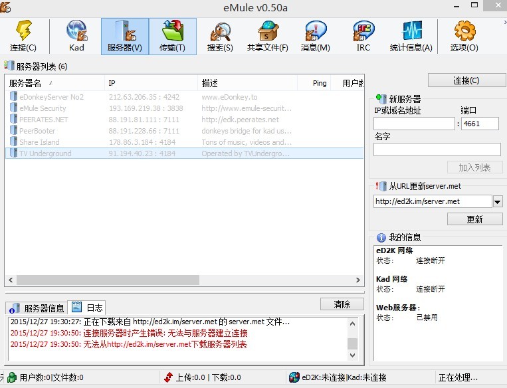The image size is (507, 388).
Task: Click the log vertical scrollbar thumb
Action: point(352,343)
